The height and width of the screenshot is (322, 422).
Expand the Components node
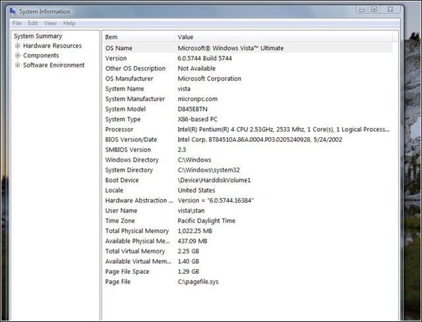pyautogui.click(x=18, y=55)
